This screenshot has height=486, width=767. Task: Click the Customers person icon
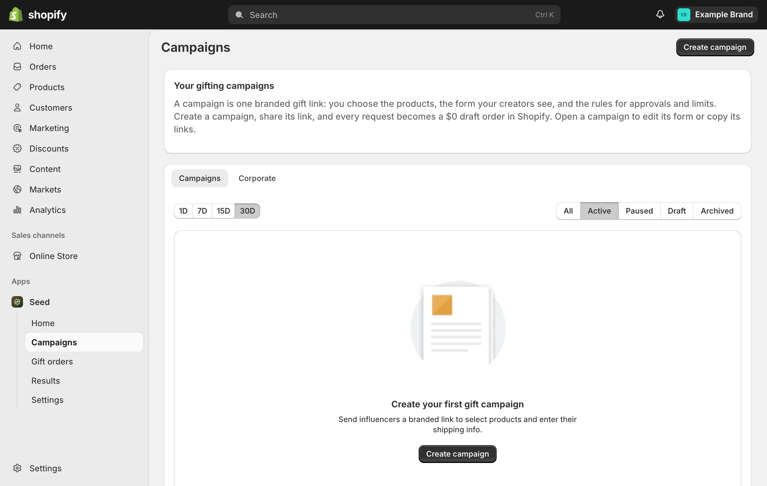pos(17,107)
